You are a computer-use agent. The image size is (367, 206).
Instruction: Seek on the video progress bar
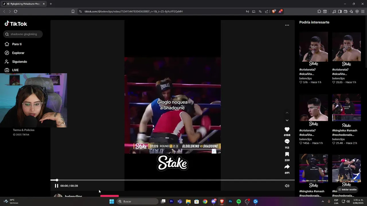tap(173, 180)
